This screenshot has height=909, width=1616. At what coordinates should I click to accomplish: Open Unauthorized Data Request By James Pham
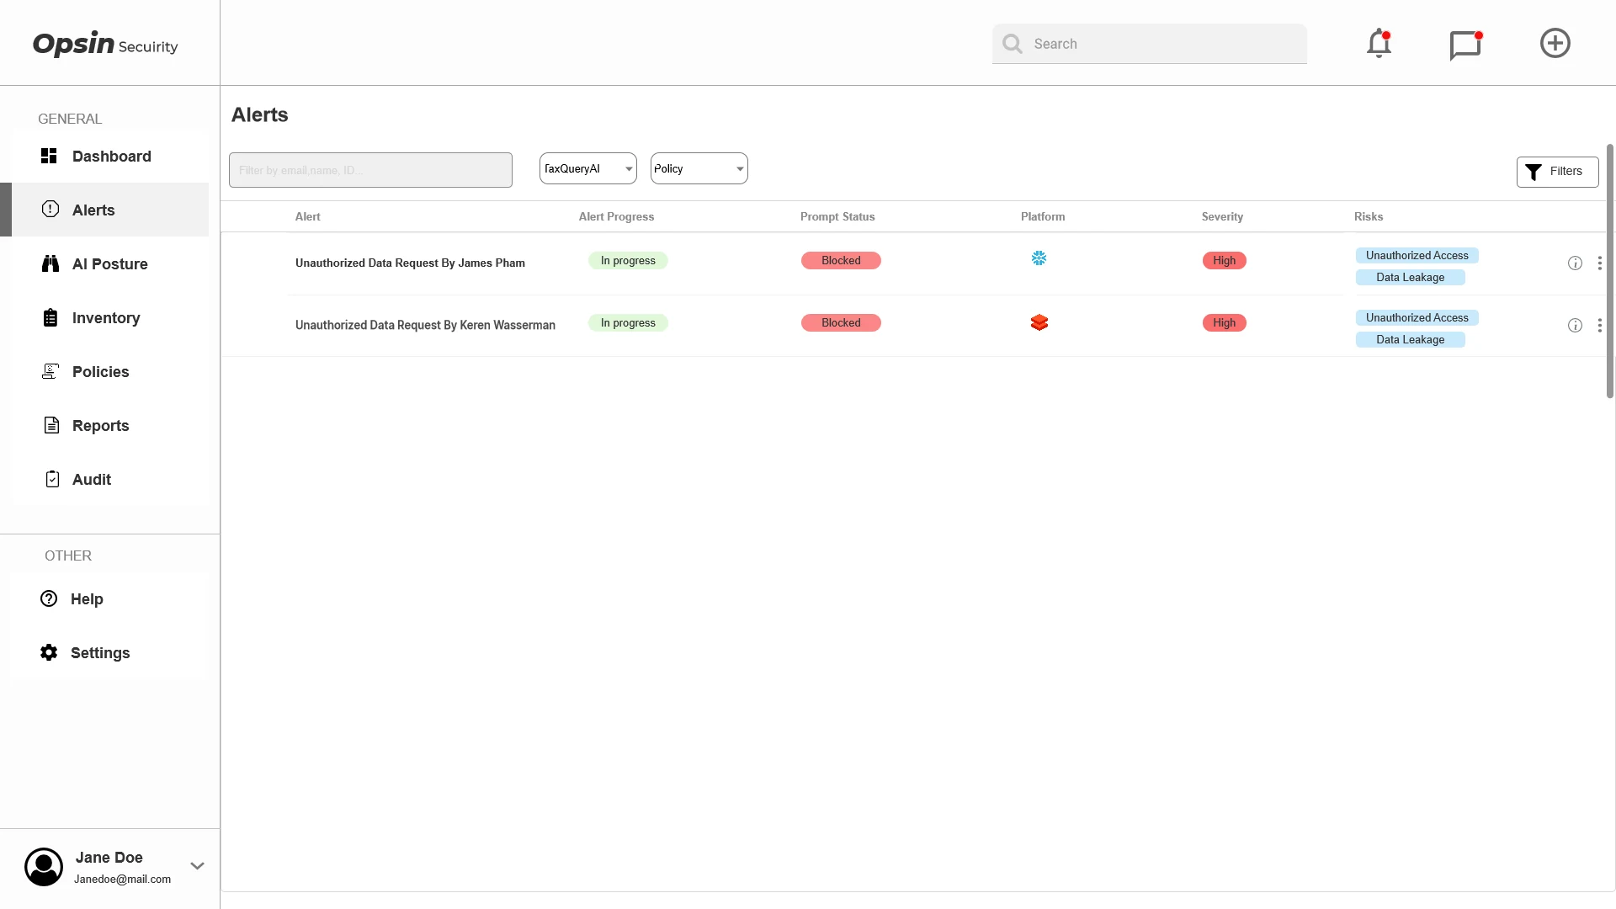pos(410,263)
